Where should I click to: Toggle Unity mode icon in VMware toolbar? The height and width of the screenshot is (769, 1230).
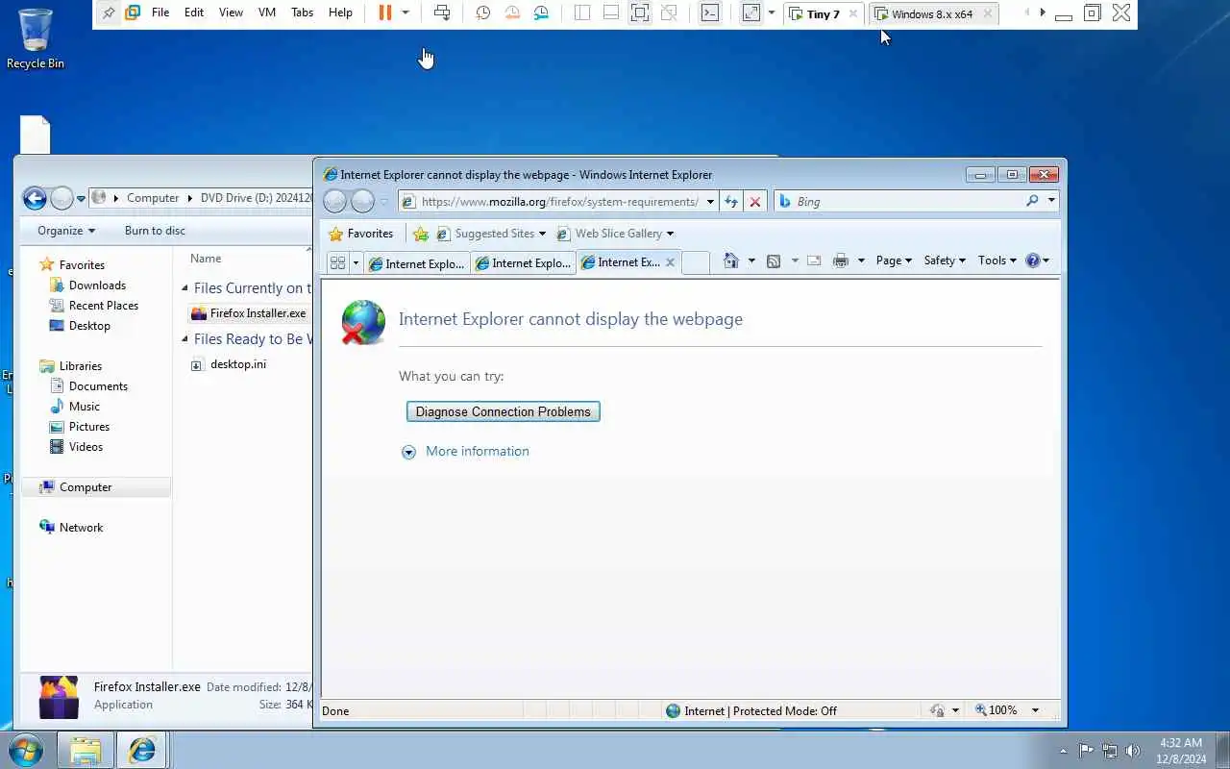(x=669, y=12)
